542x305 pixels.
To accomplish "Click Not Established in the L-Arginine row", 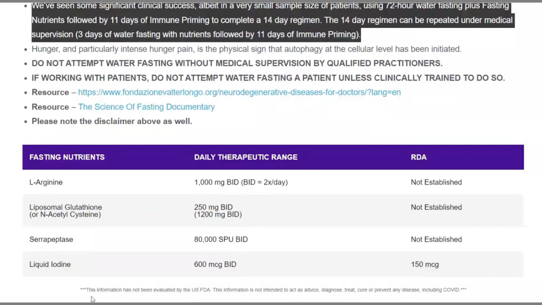I will pos(436,182).
